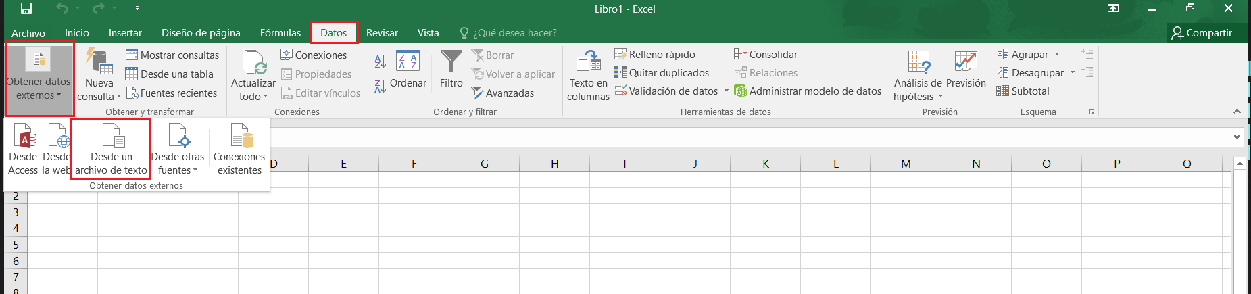Click Quitar duplicados
The width and height of the screenshot is (1251, 294).
[x=662, y=72]
